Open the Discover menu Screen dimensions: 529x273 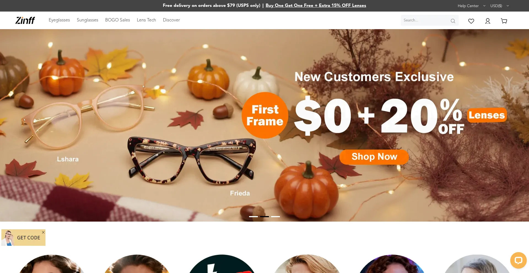[171, 20]
